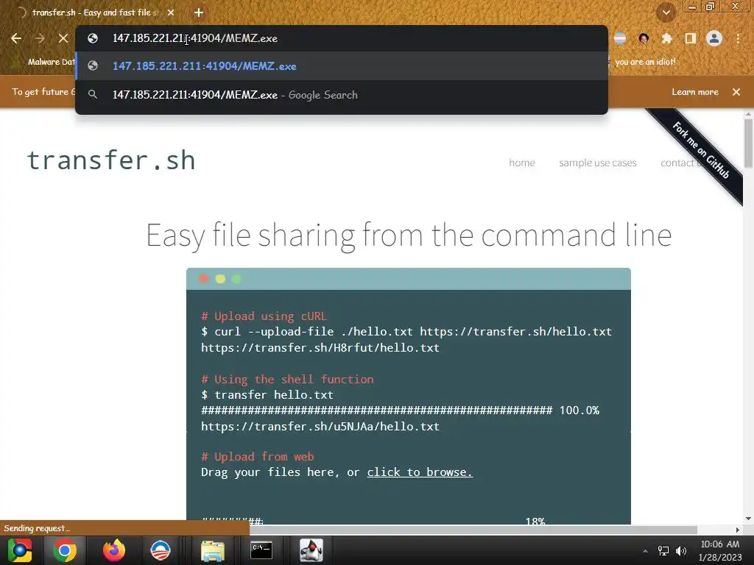This screenshot has width=754, height=565.
Task: Stop loading with the X button
Action: coord(63,38)
